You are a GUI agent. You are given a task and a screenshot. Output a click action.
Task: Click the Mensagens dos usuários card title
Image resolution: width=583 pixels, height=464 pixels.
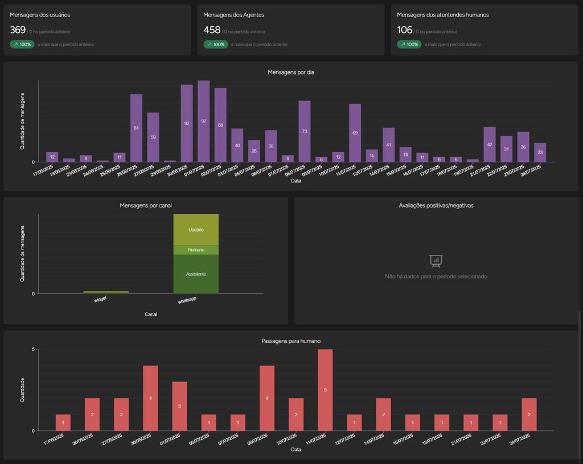click(40, 15)
